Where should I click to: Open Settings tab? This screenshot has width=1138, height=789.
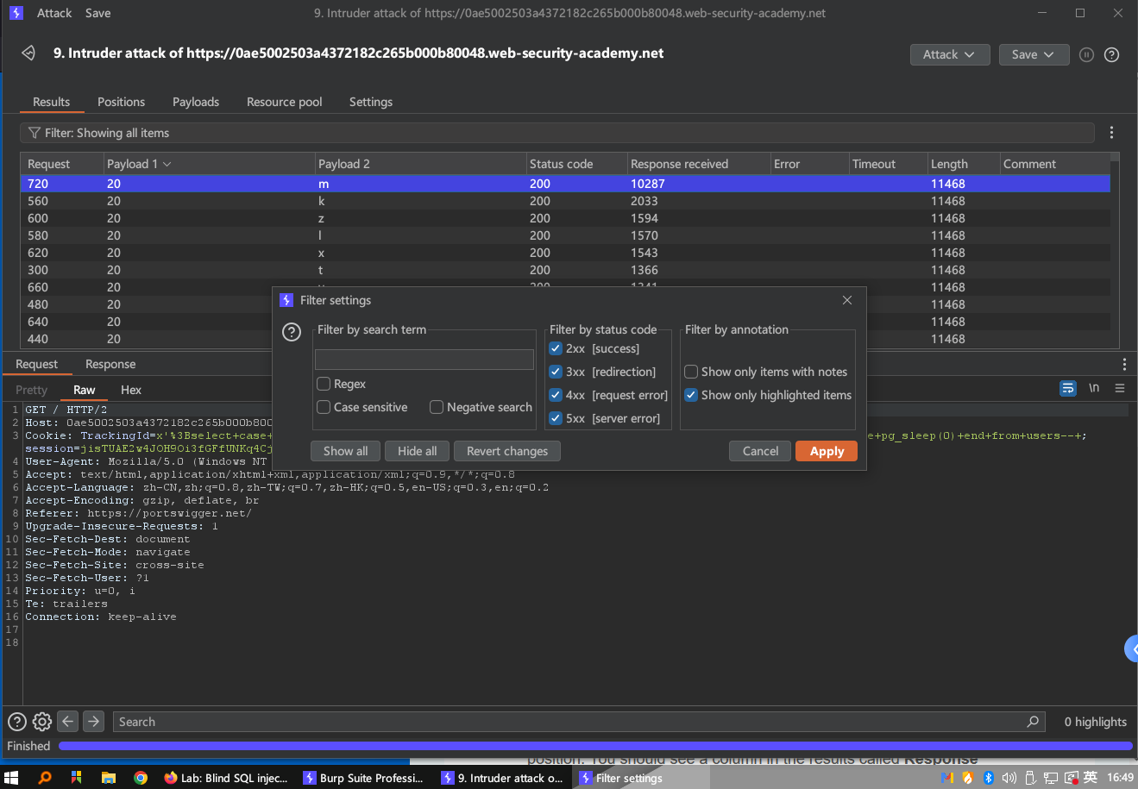[x=371, y=102]
